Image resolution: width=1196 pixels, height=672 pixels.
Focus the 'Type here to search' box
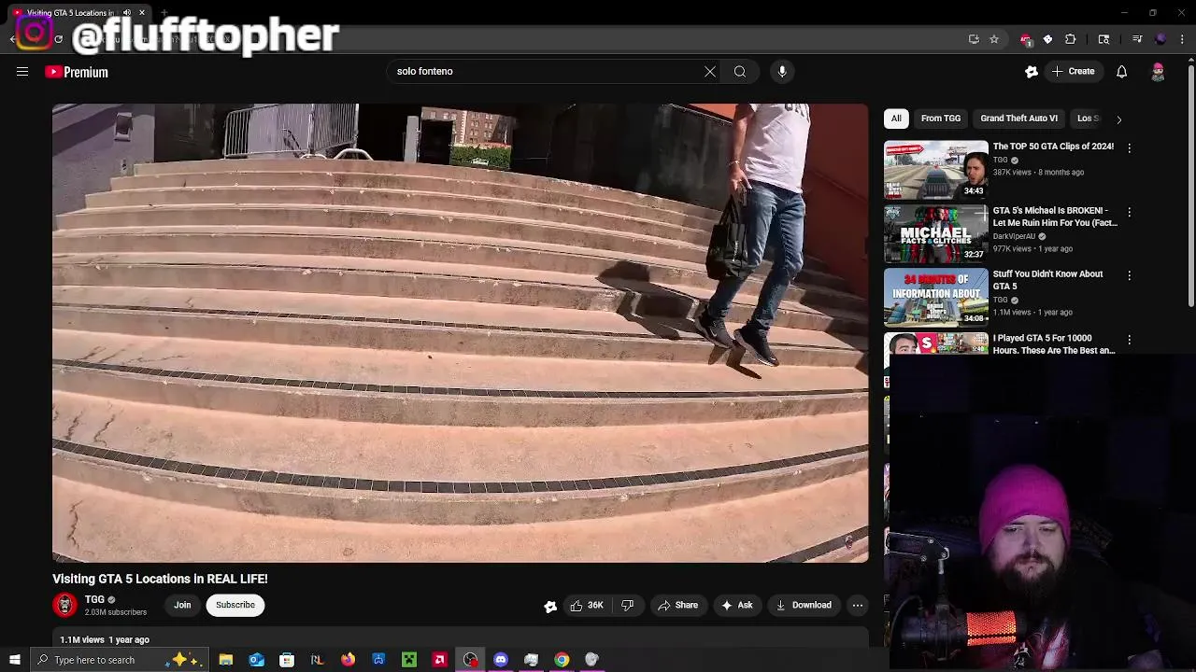(119, 660)
